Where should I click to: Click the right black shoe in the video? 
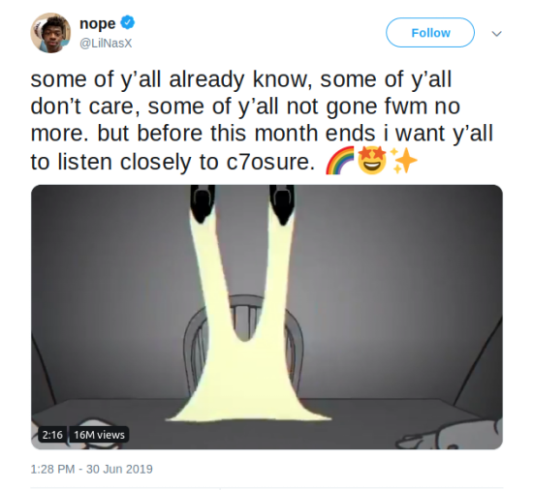point(282,203)
